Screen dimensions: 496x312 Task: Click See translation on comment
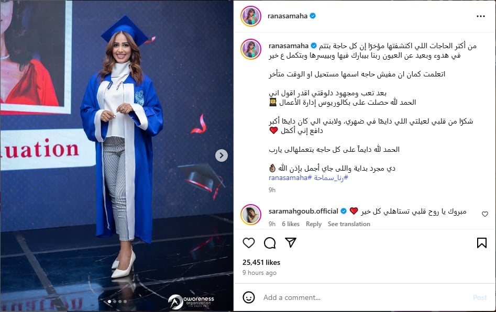tap(349, 224)
